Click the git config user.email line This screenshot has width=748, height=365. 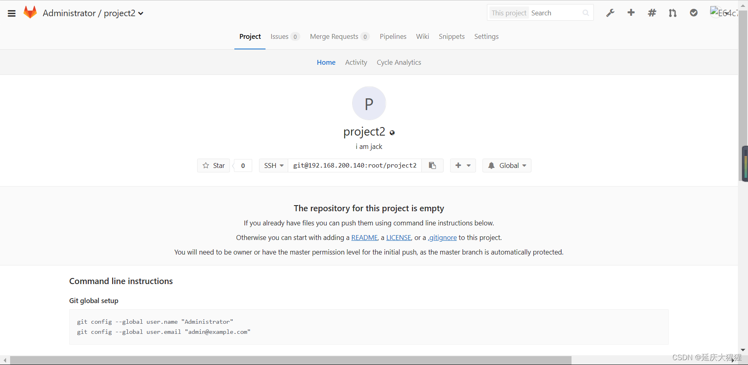pos(164,332)
